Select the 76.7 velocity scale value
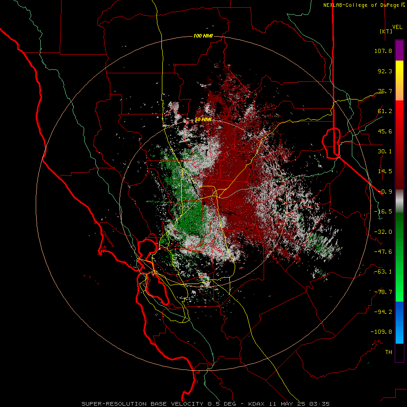The height and width of the screenshot is (407, 407). coord(385,91)
